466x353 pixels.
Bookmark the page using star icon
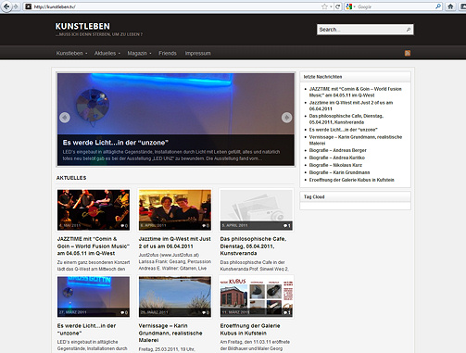324,6
